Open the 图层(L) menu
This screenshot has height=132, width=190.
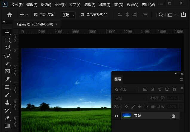click(60, 4)
